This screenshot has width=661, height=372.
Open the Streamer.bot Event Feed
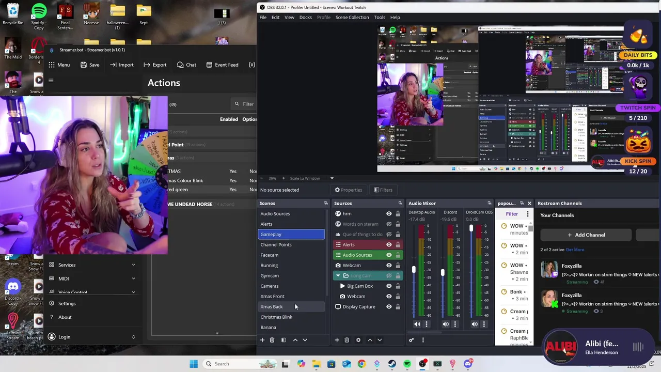click(x=222, y=65)
